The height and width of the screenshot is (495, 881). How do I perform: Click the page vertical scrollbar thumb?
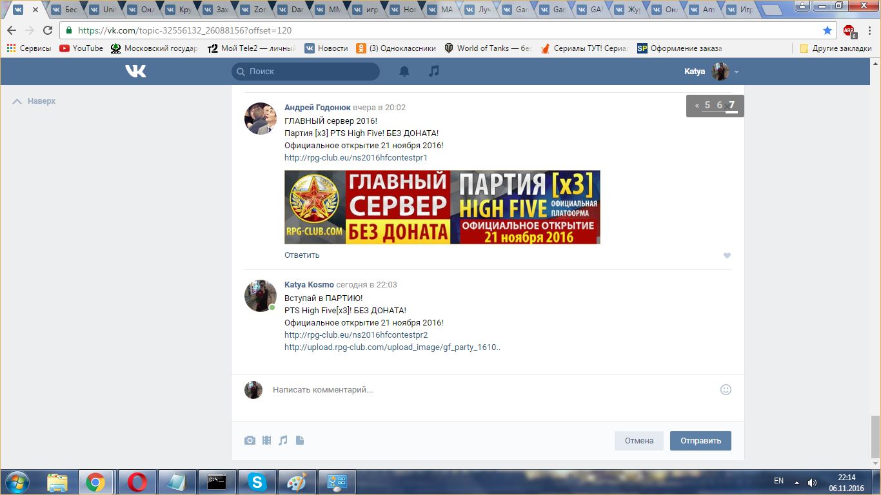875,436
